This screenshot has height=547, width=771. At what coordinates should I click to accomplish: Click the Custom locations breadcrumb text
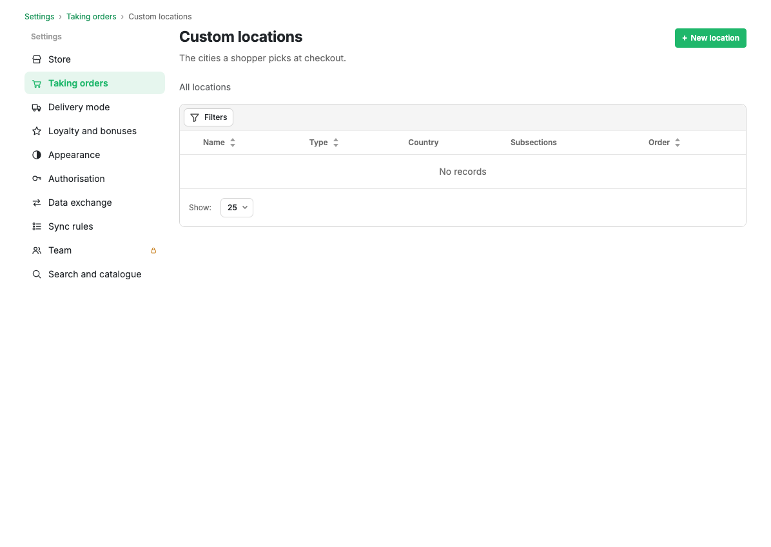[x=160, y=17]
